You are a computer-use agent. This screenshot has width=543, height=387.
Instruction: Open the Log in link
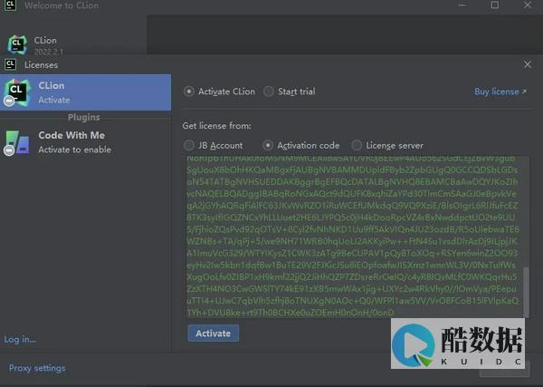[x=20, y=339]
